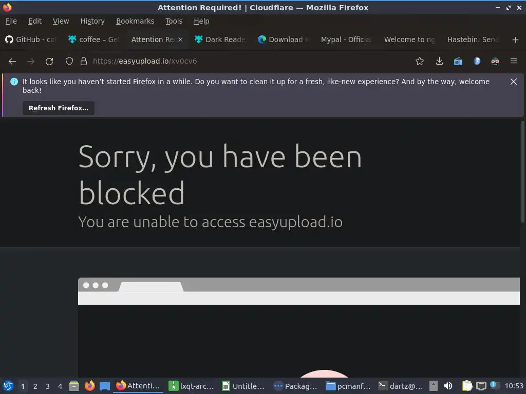Select the lxqt-archiver taskbar button

(x=192, y=386)
